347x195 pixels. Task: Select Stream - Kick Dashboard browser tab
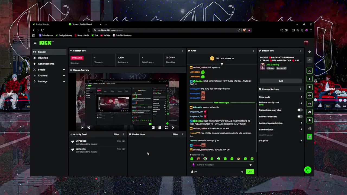pos(85,24)
